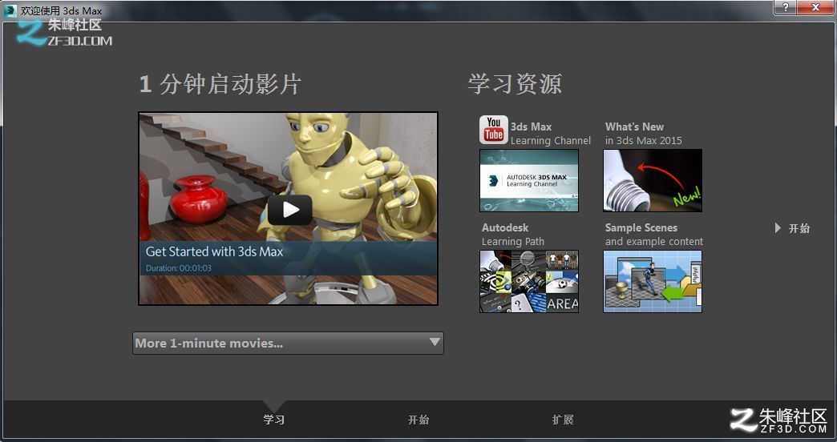This screenshot has height=442, width=837.
Task: Open the What's New in 3ds Max 2015 link
Action: (643, 134)
